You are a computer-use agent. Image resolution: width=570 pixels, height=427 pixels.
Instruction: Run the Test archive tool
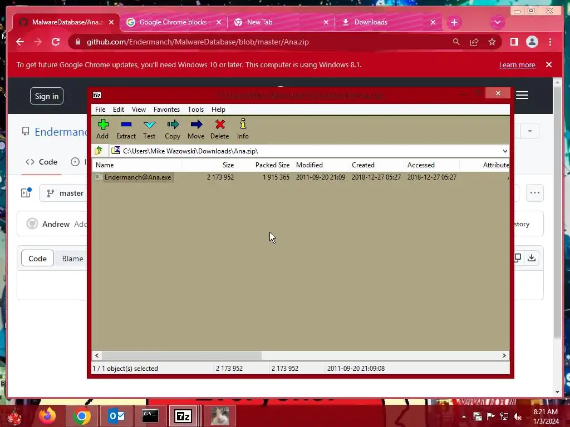pos(149,129)
